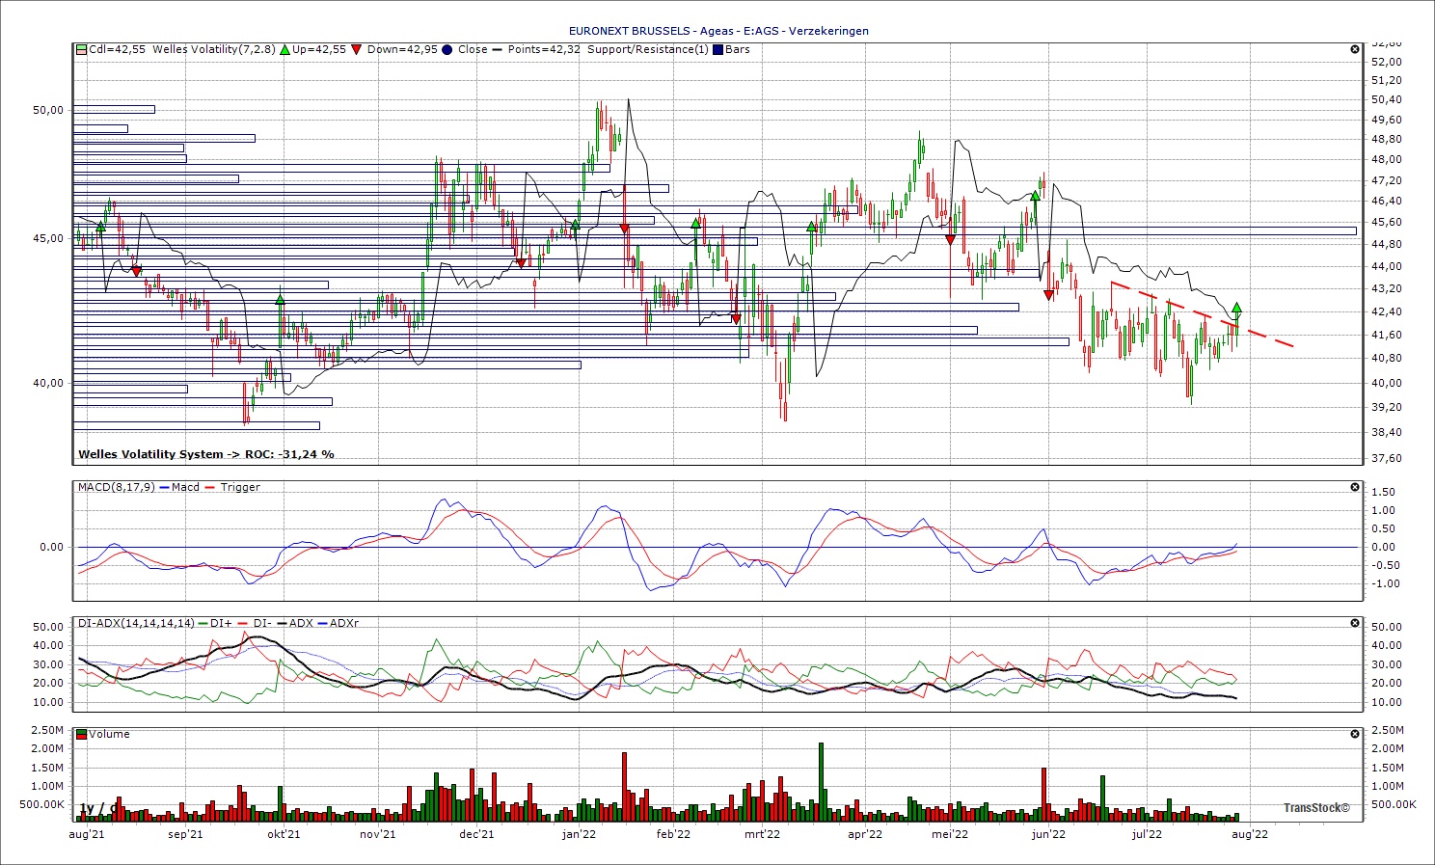Click the black ADX legend marker
Screen dimensions: 1435x865
[281, 623]
